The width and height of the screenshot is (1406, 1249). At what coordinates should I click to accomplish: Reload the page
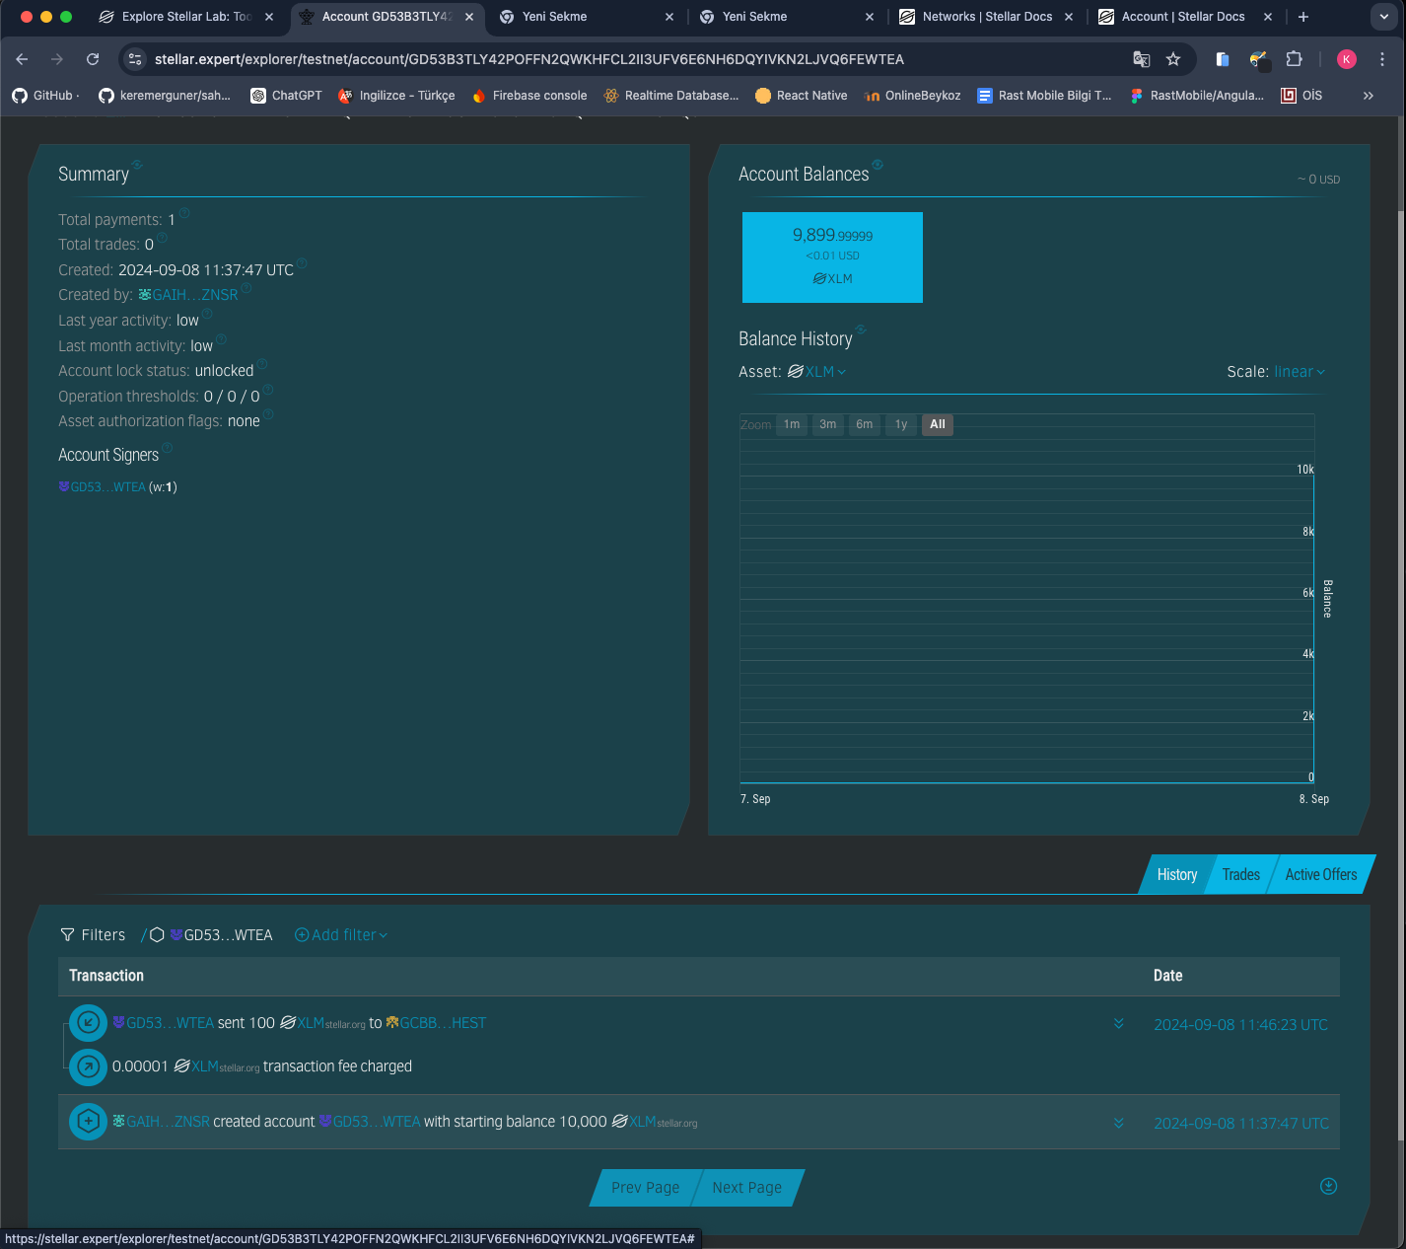[93, 59]
